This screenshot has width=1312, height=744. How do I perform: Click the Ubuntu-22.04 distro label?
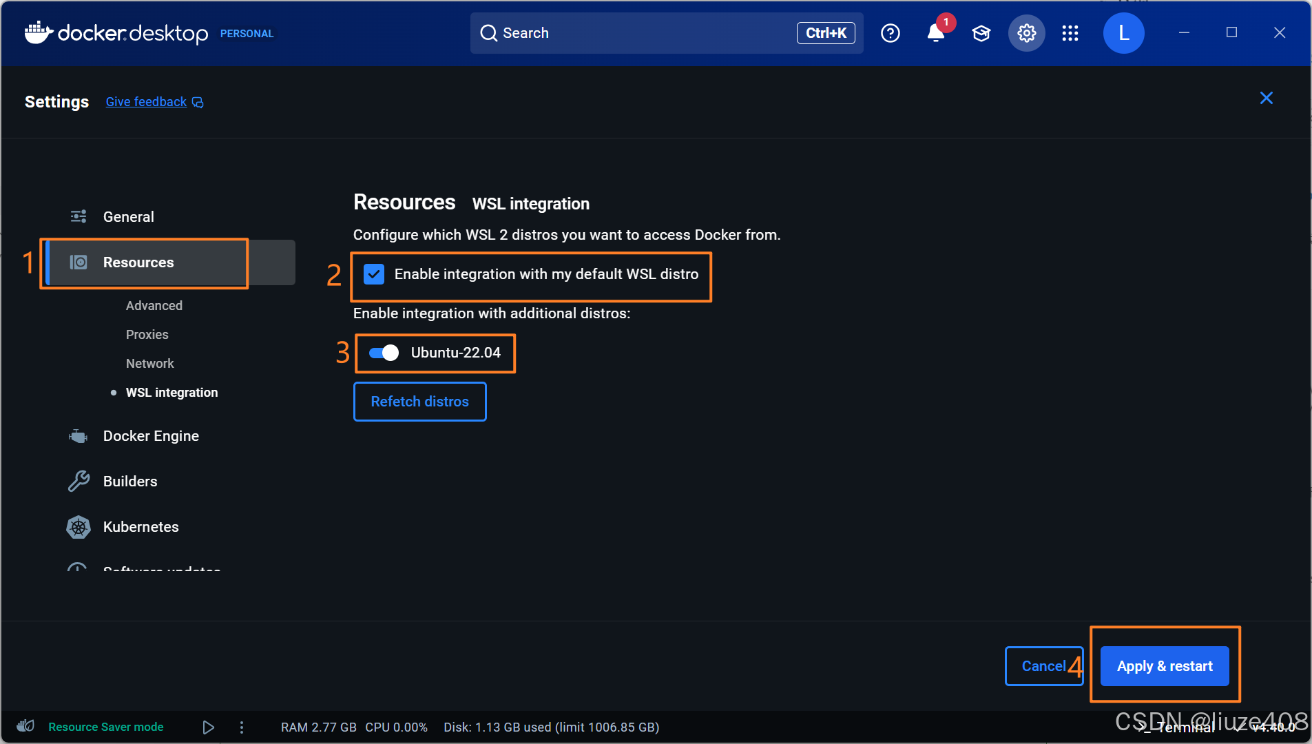point(456,353)
